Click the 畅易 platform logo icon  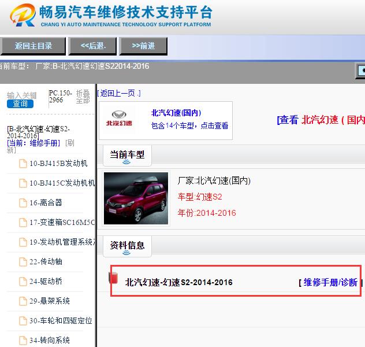[x=23, y=14]
